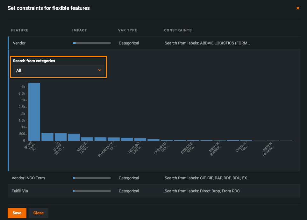This screenshot has width=307, height=220.
Task: Select the tallest SCMS bar in chart
Action: tap(34, 112)
